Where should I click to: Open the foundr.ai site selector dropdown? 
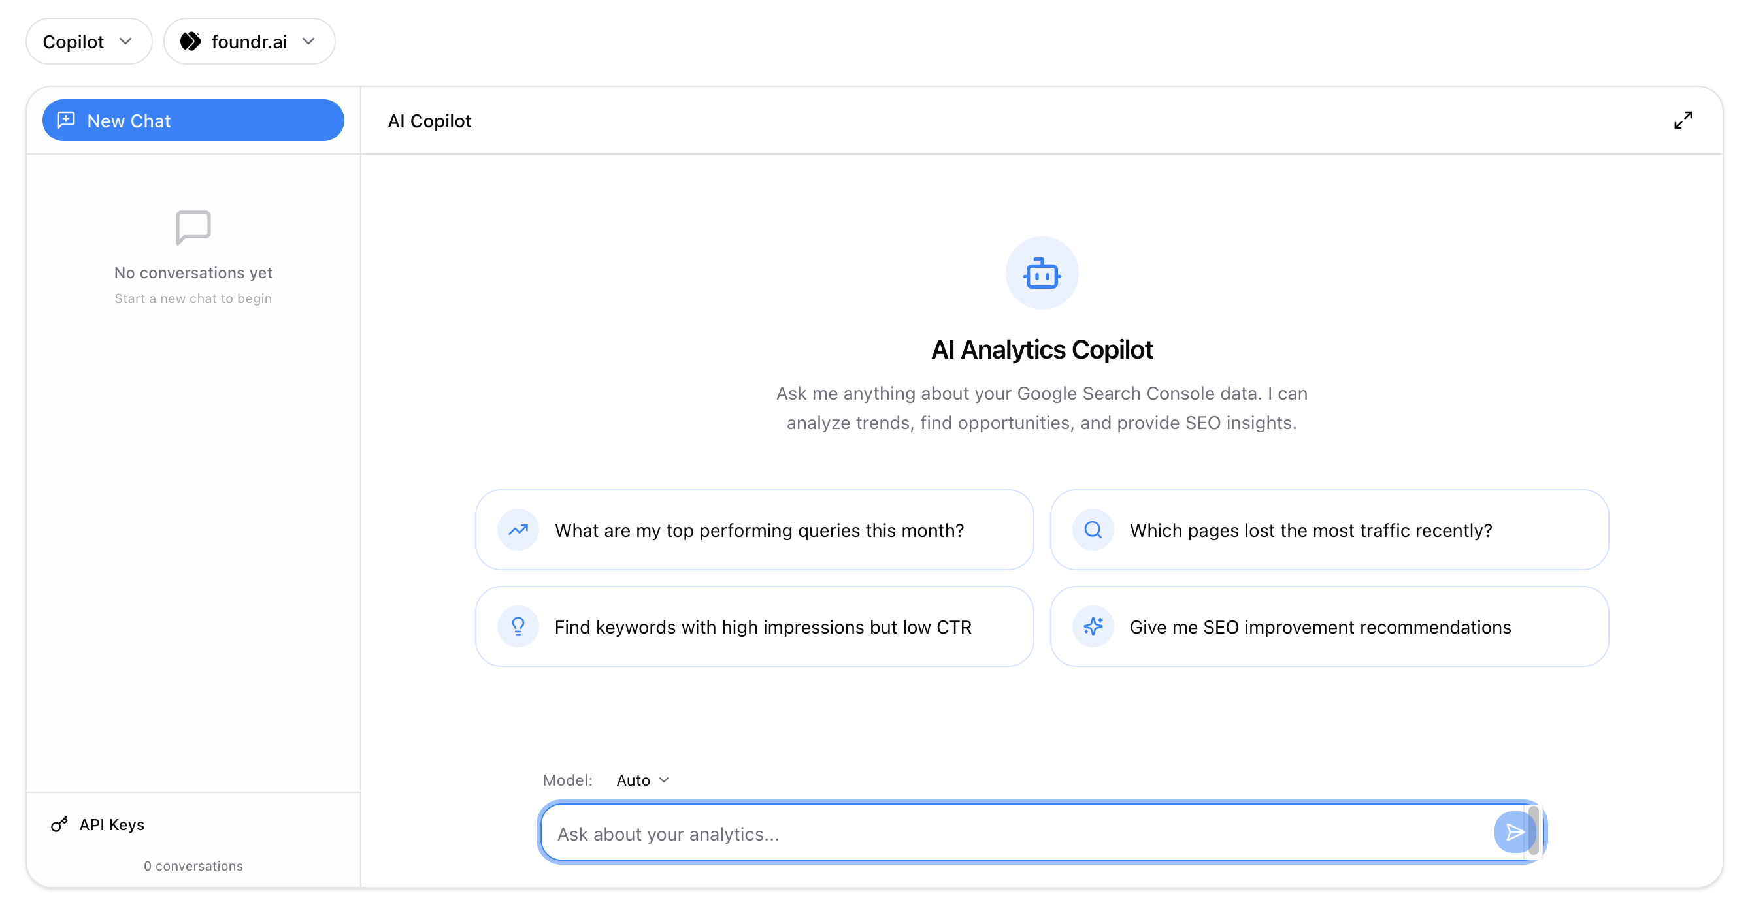(x=248, y=41)
